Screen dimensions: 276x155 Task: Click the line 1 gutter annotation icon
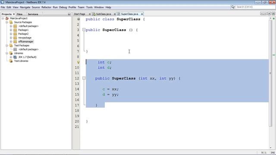(x=78, y=19)
